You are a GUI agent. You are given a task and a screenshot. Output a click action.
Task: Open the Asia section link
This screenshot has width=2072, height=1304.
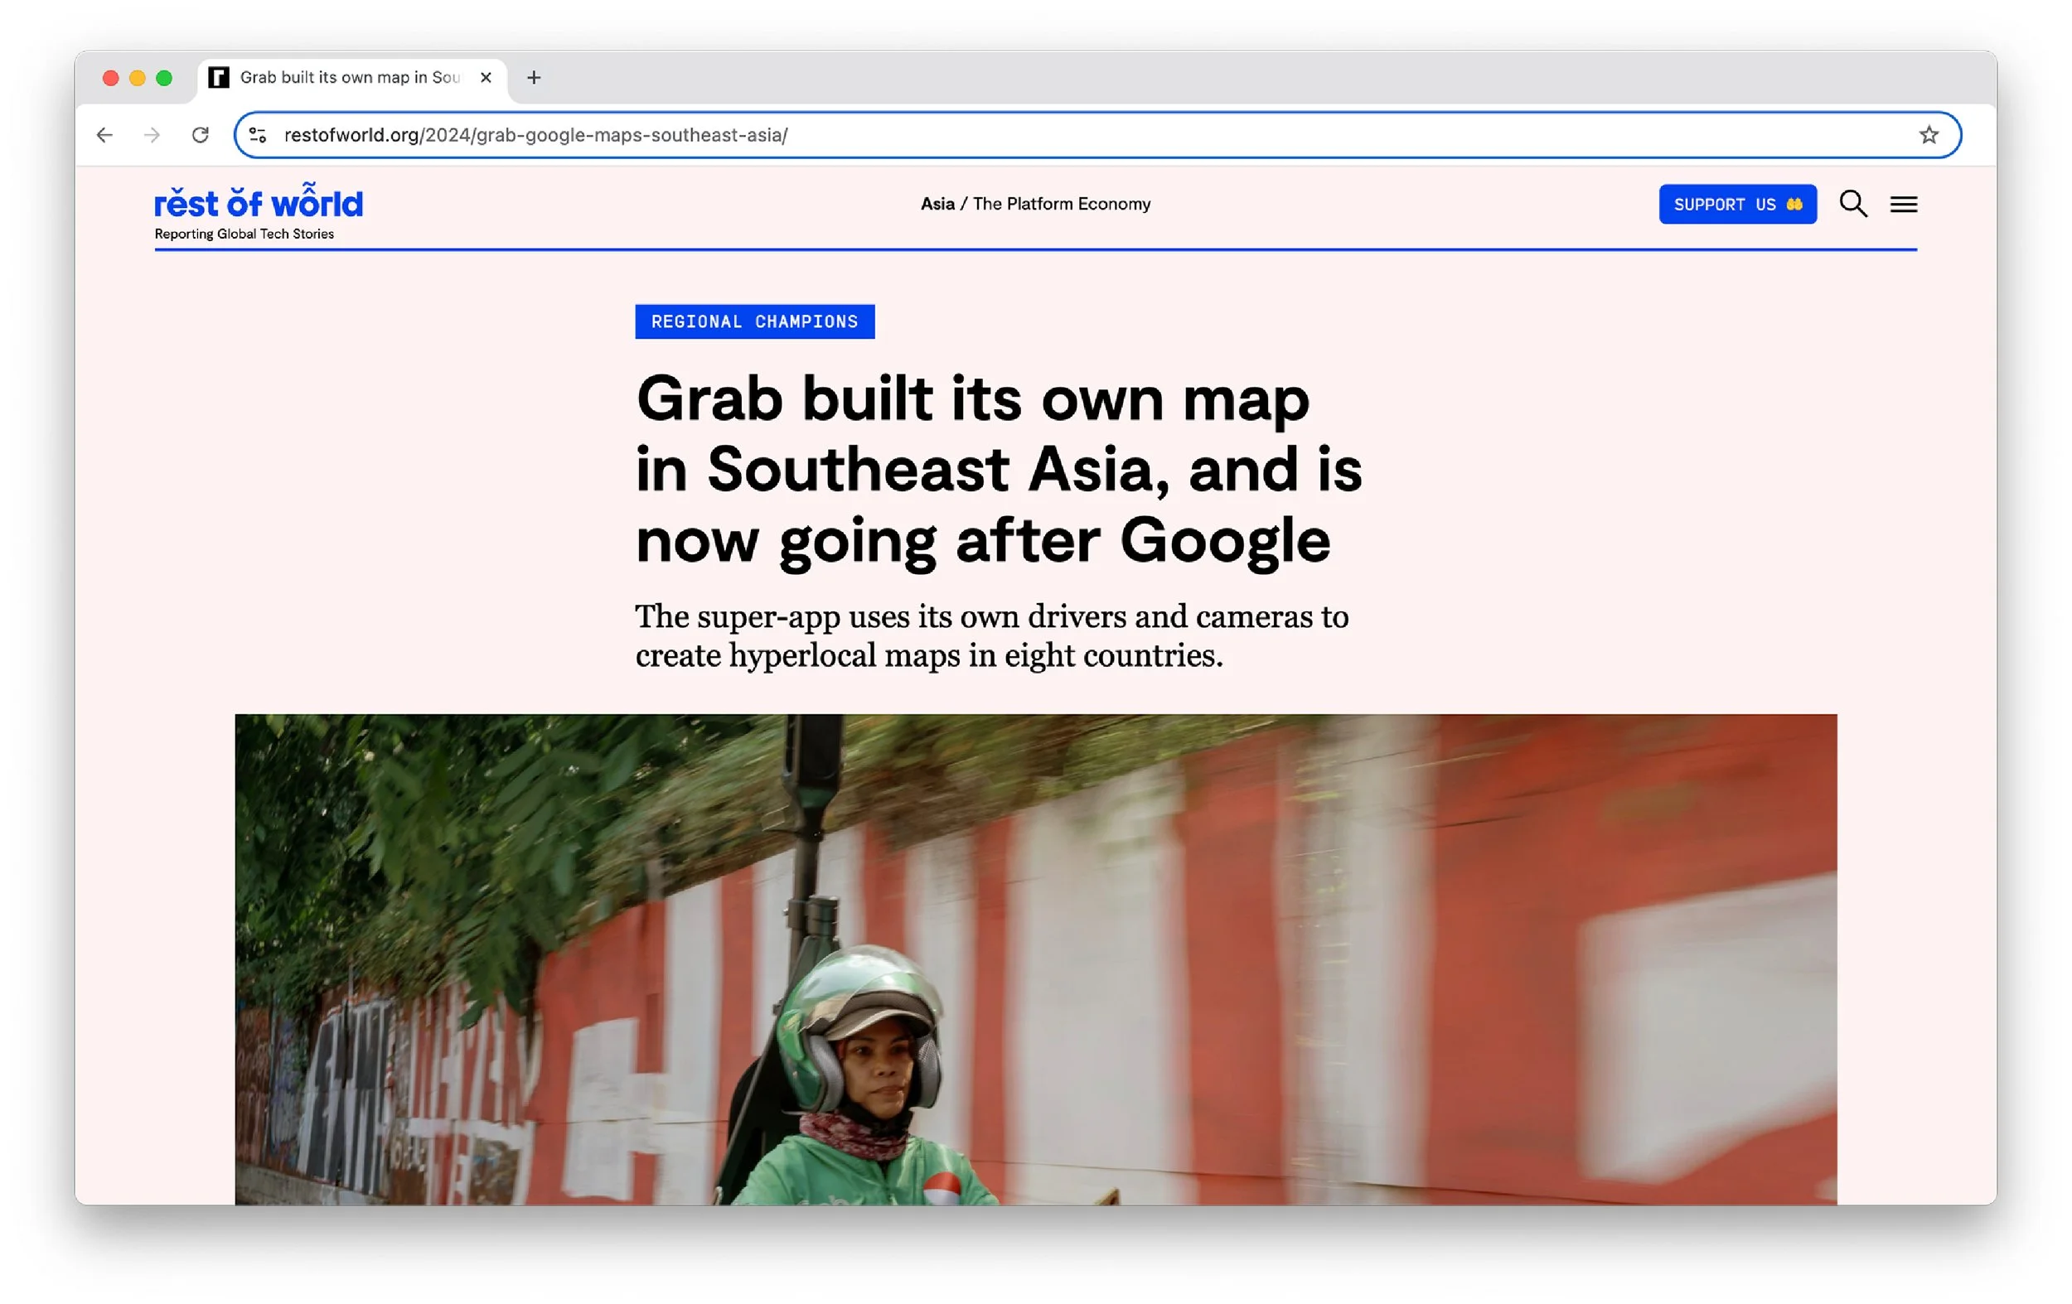pyautogui.click(x=937, y=204)
